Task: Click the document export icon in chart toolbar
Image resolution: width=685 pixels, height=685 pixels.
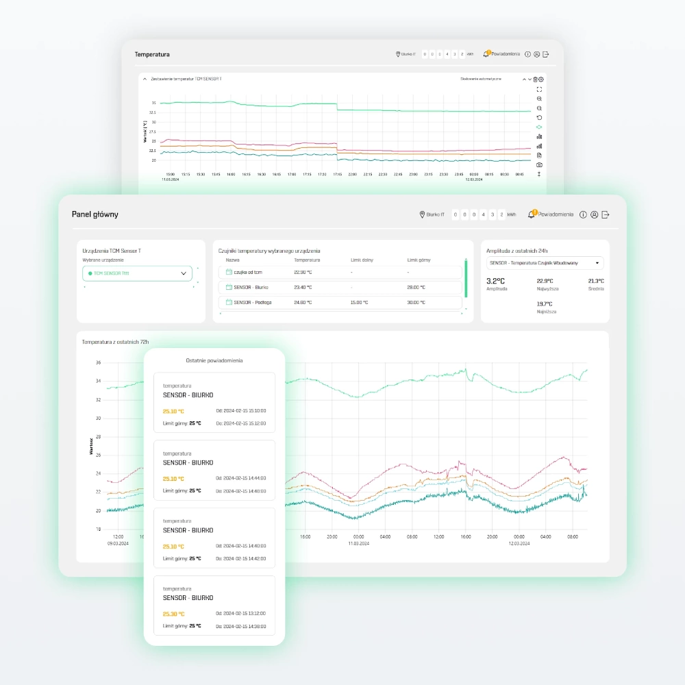Action: [539, 155]
